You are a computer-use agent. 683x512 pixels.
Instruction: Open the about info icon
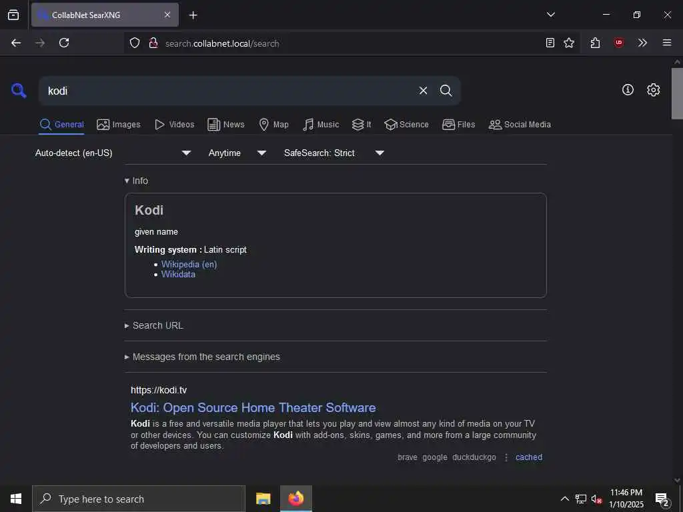(628, 90)
